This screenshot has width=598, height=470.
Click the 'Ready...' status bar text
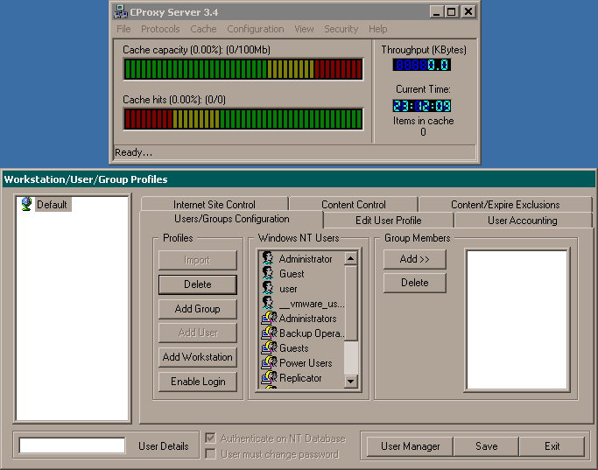tap(133, 152)
